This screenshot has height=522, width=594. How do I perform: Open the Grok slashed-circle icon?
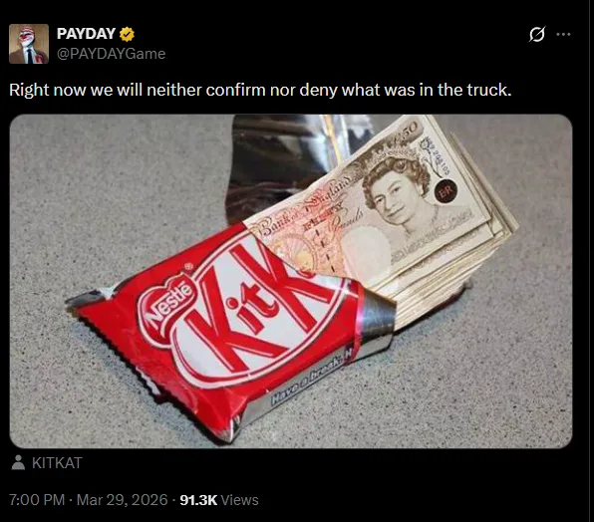coord(537,34)
